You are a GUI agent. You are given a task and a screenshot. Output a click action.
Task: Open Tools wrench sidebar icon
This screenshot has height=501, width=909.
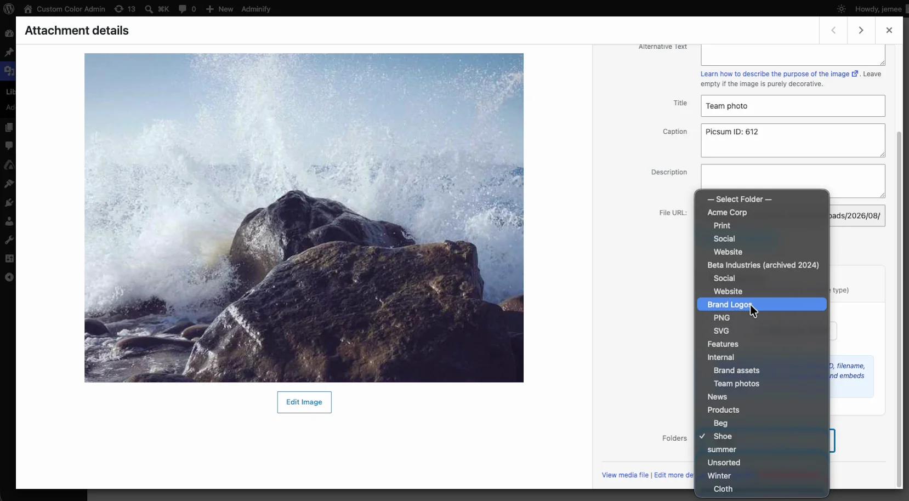(9, 240)
